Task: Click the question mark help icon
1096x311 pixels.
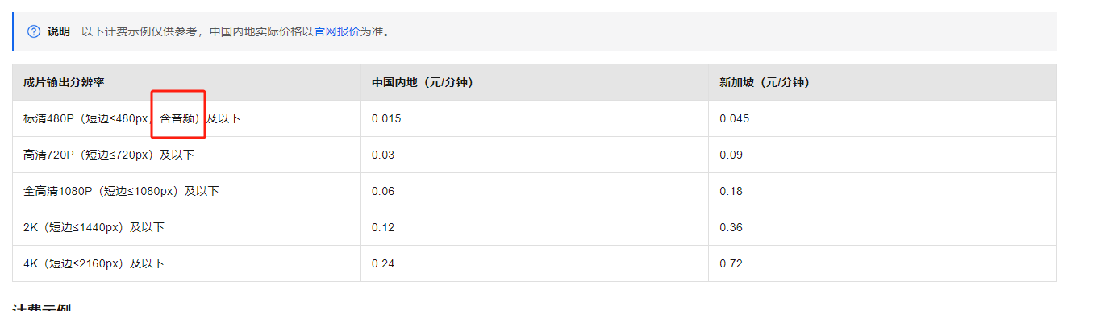Action: pyautogui.click(x=34, y=31)
